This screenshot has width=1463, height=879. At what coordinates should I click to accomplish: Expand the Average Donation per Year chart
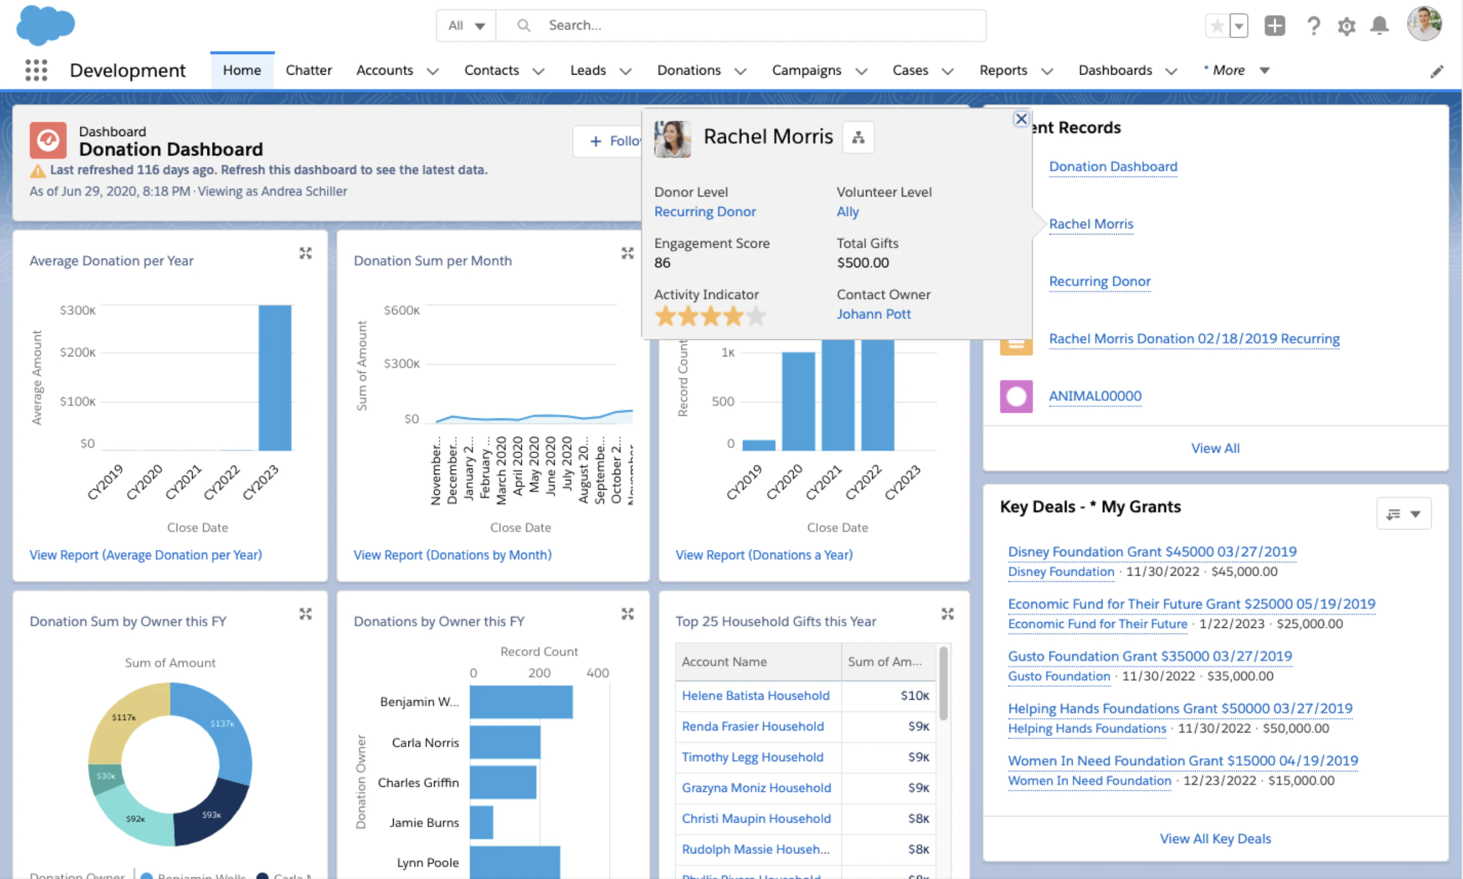point(306,253)
